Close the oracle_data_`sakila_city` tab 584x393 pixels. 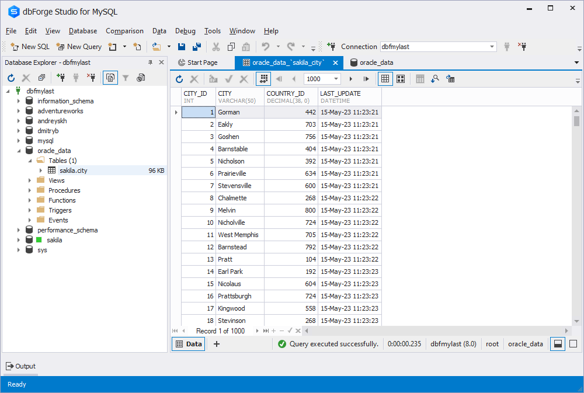[335, 62]
